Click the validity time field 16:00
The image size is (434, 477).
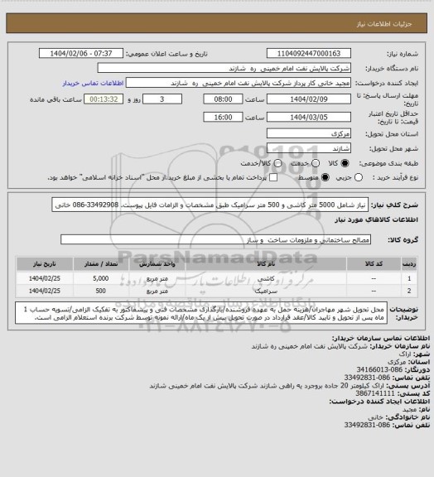pos(223,117)
